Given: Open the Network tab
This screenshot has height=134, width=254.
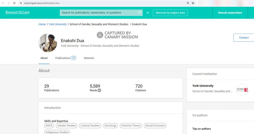Looking at the screenshot, I should 89,58.
